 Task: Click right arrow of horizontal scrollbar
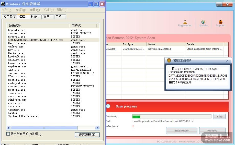point(97,128)
